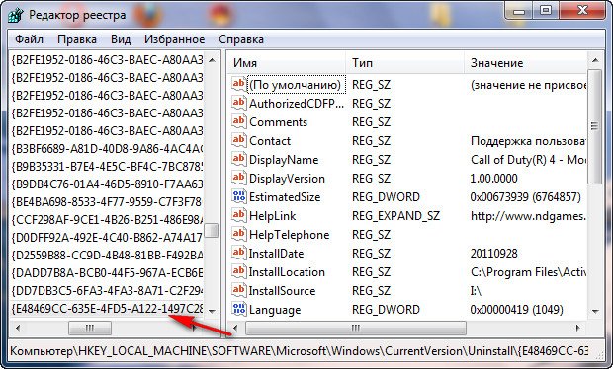The image size is (613, 369).
Task: Click the value 'C:\Program Files\Activ'
Action: click(529, 271)
